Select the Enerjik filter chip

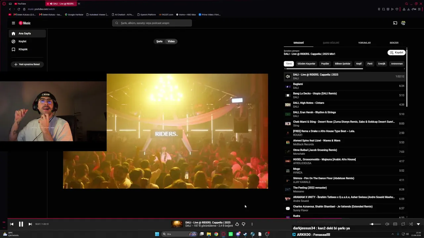[382, 64]
